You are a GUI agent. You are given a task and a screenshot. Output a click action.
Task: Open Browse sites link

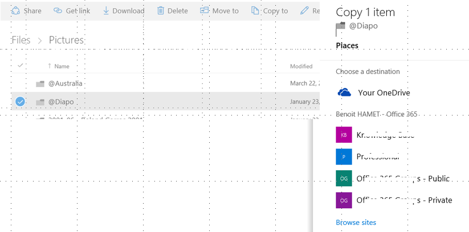[x=356, y=223]
